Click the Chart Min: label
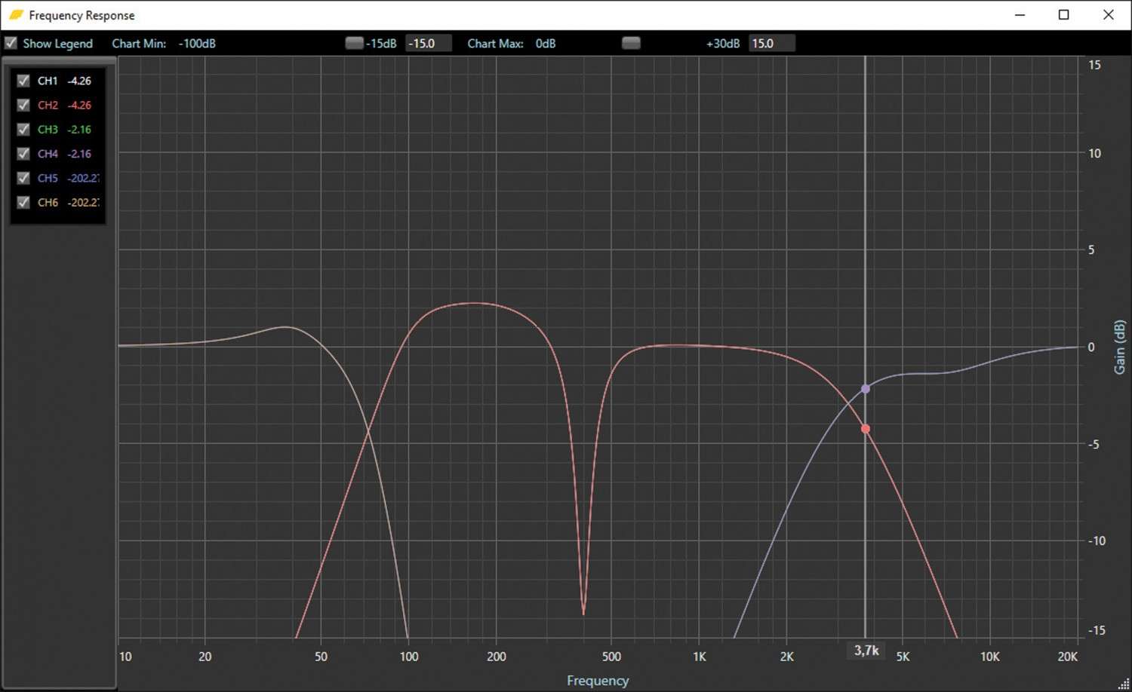This screenshot has height=692, width=1132. [139, 43]
